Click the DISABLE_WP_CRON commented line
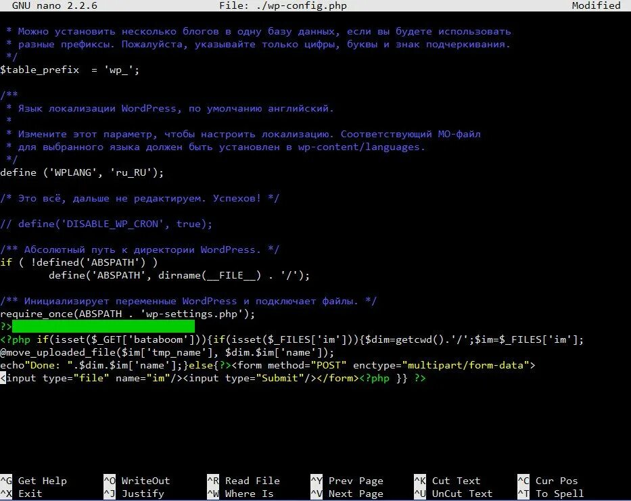This screenshot has height=501, width=631. tap(106, 224)
